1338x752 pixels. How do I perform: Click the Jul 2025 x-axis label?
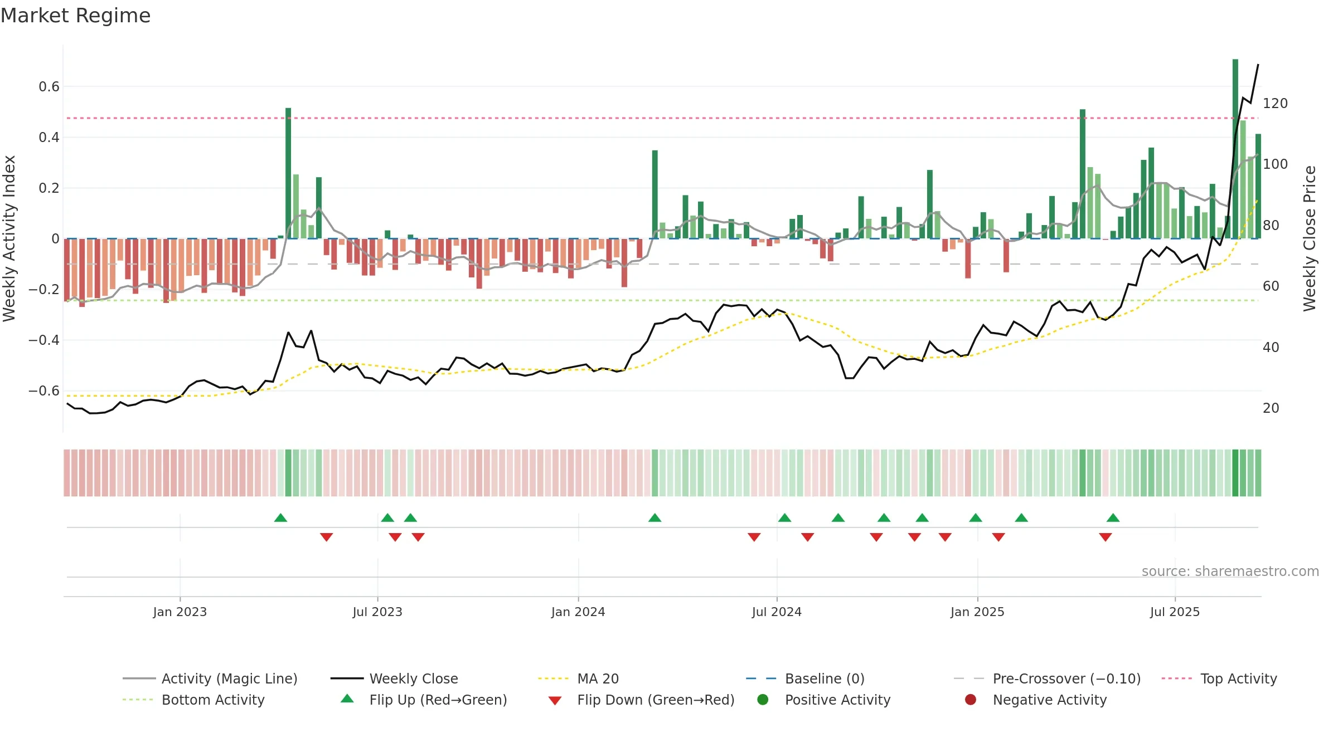1175,612
